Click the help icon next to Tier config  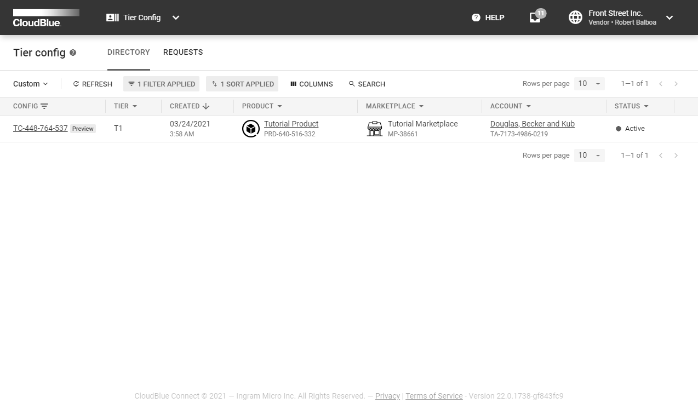[73, 53]
